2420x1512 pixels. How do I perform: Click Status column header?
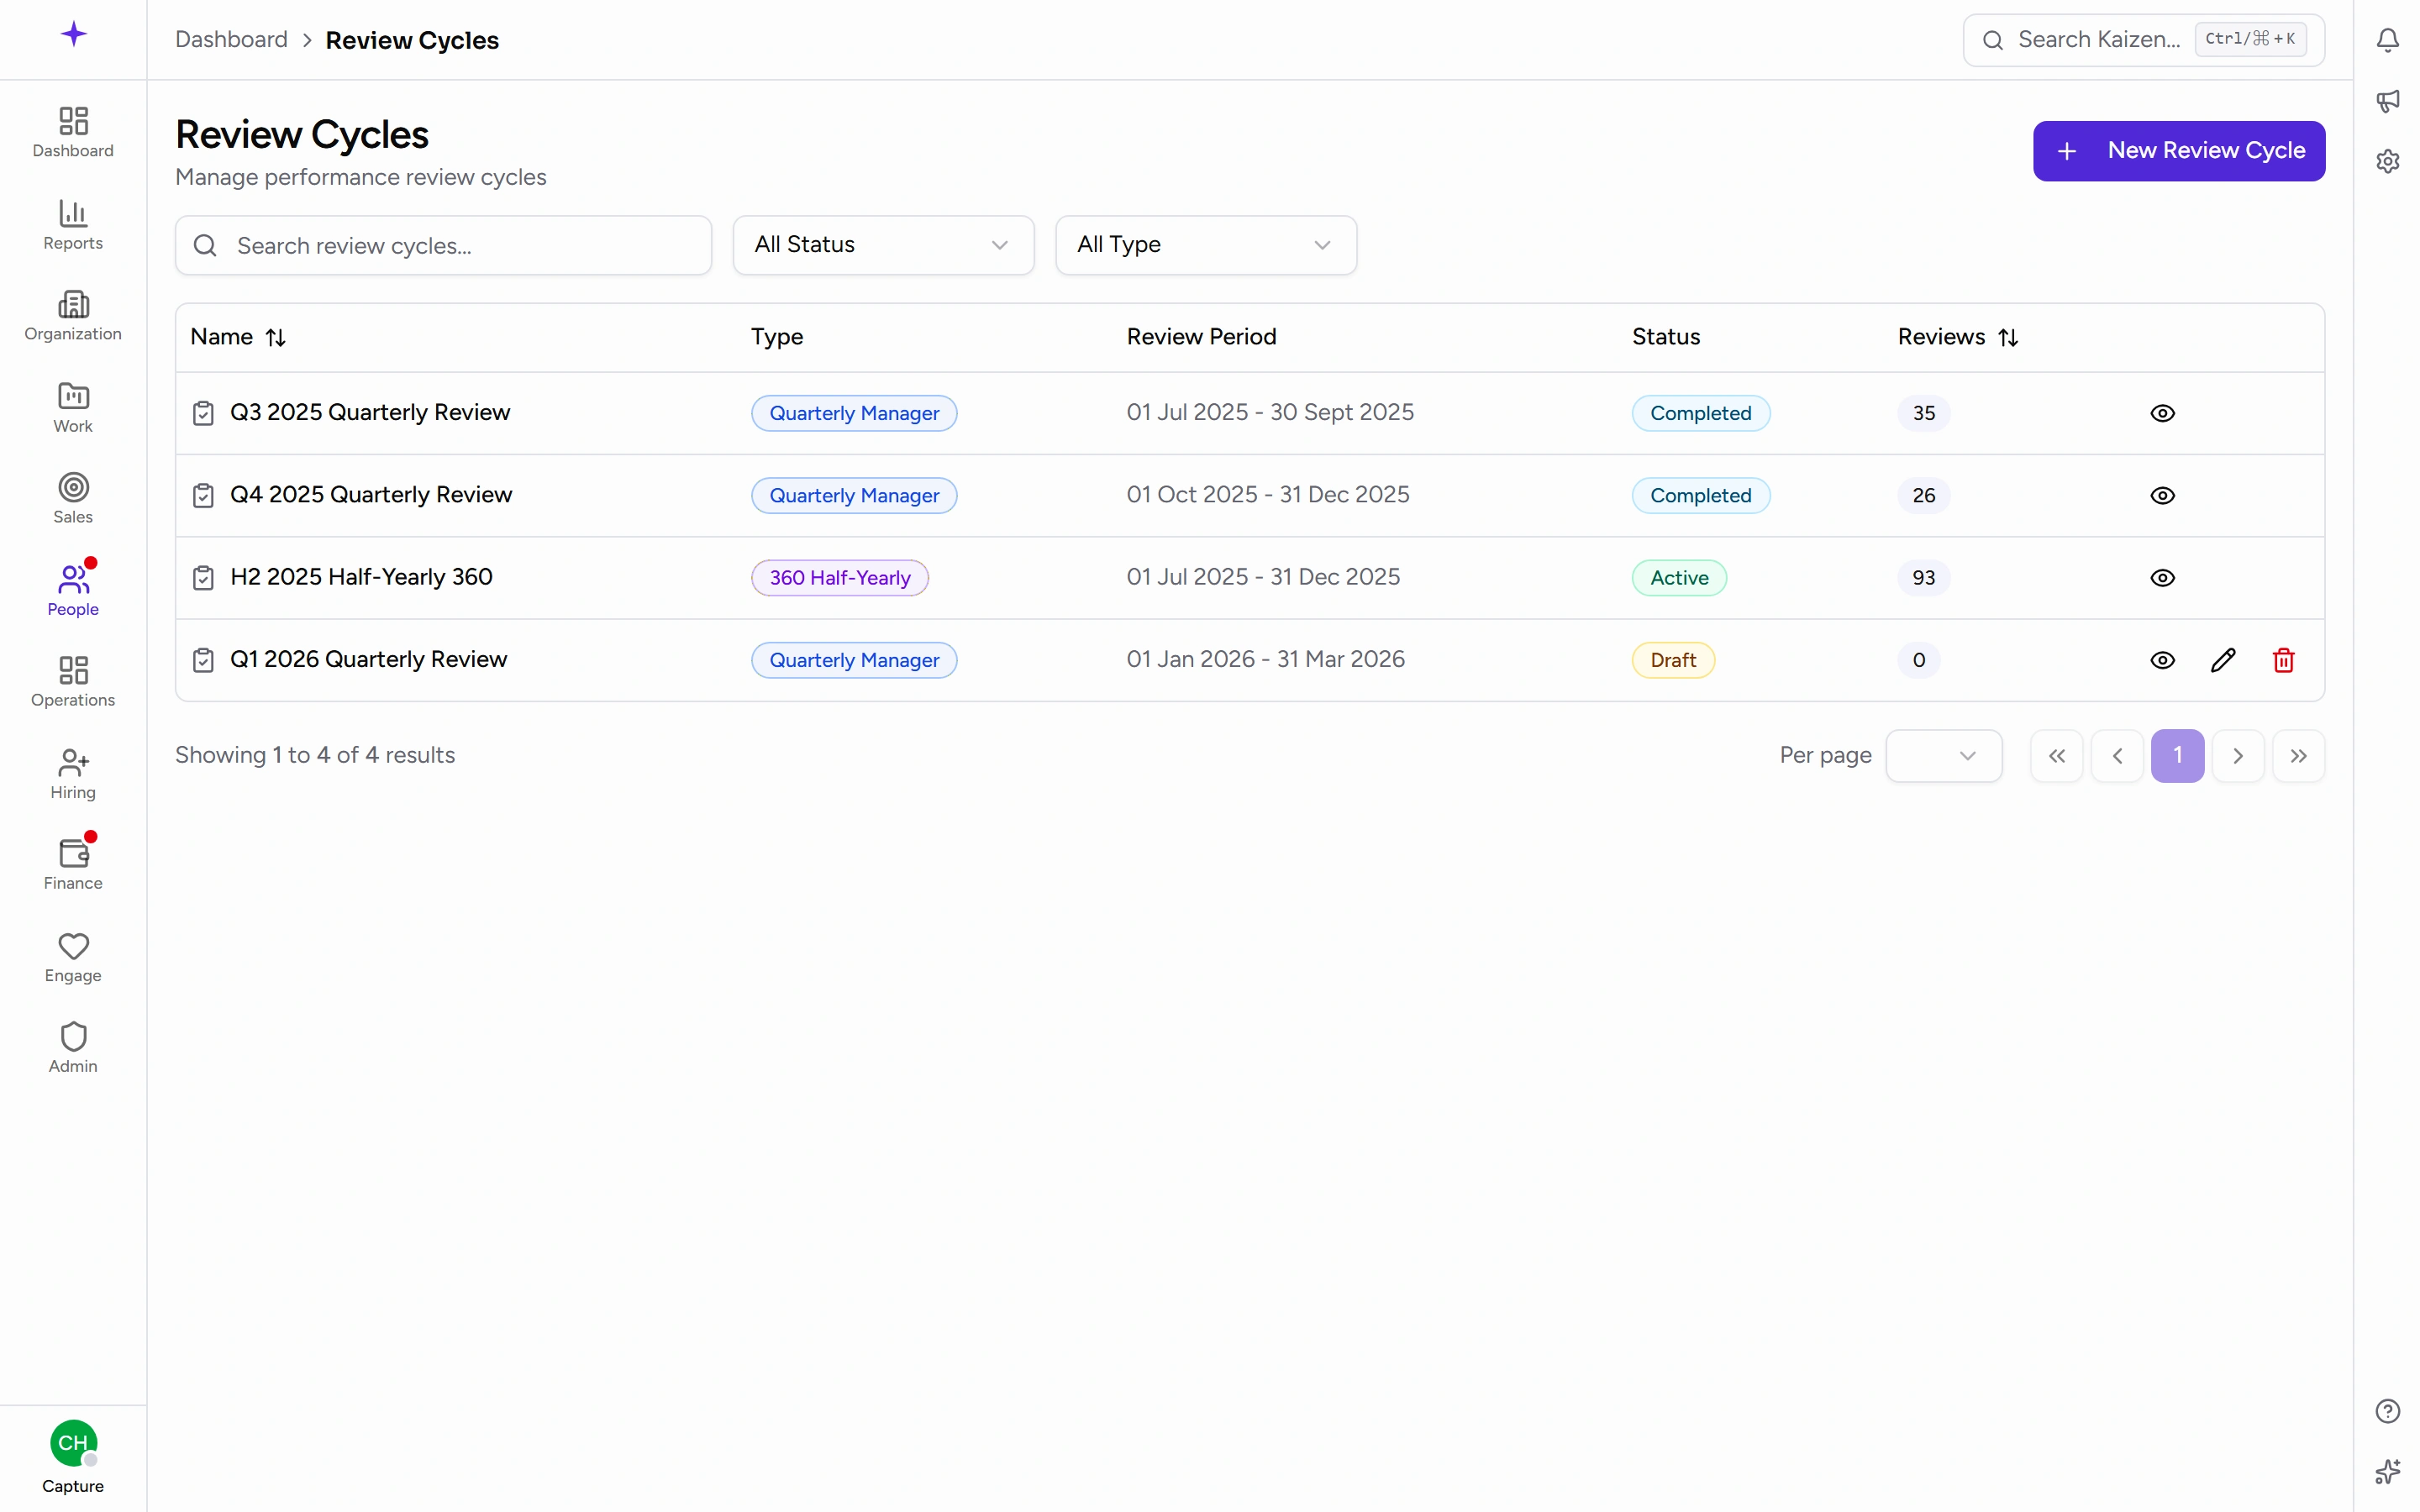(1666, 337)
